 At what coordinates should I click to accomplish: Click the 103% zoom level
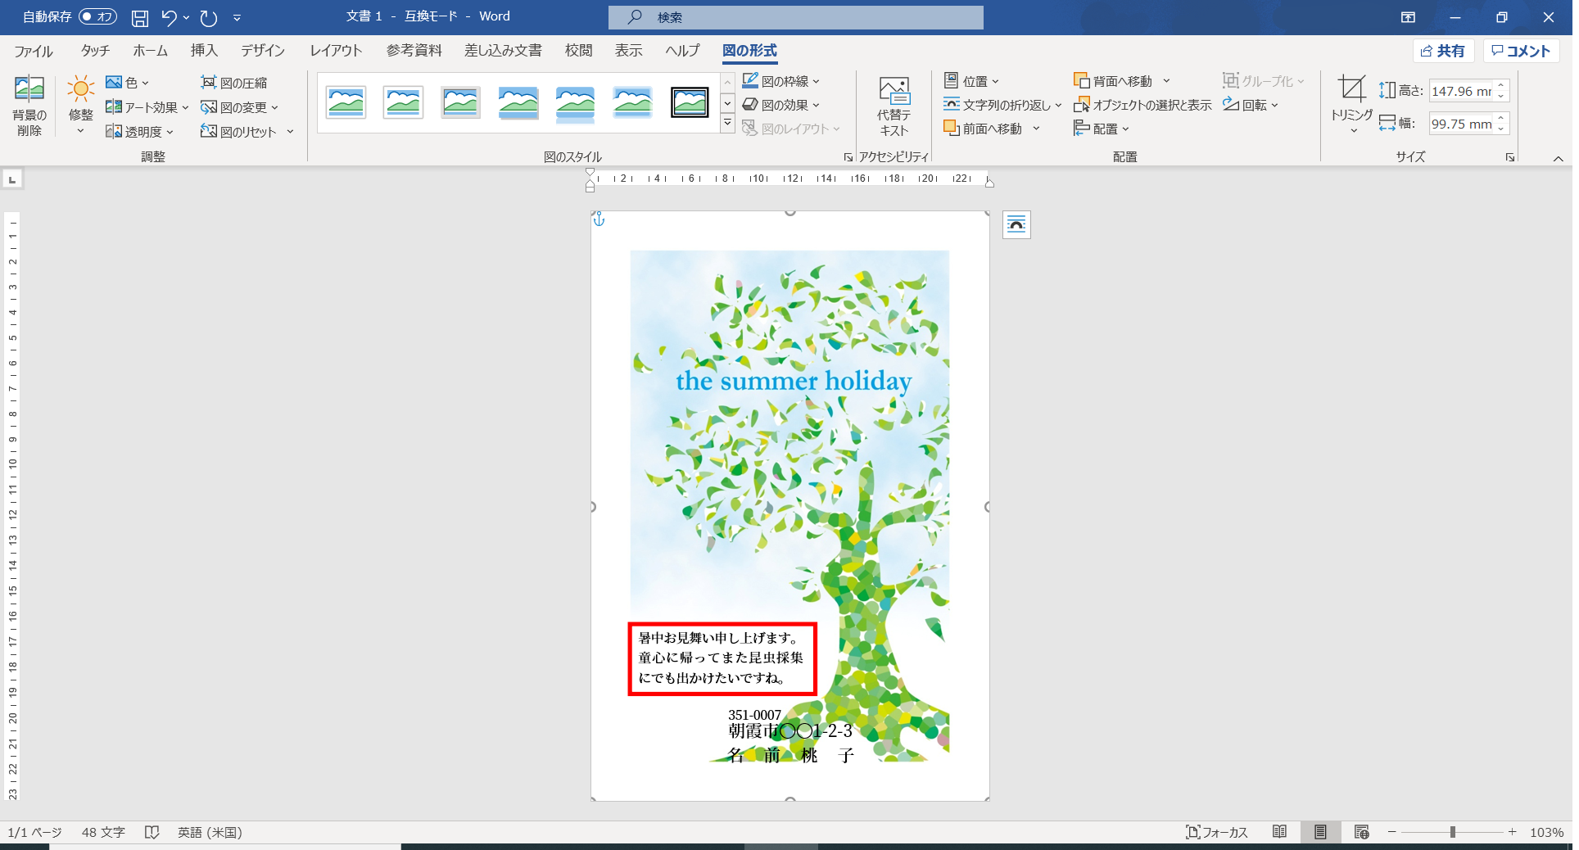(x=1546, y=832)
